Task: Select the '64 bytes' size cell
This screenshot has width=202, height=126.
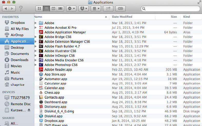Action: pyautogui.click(x=170, y=32)
